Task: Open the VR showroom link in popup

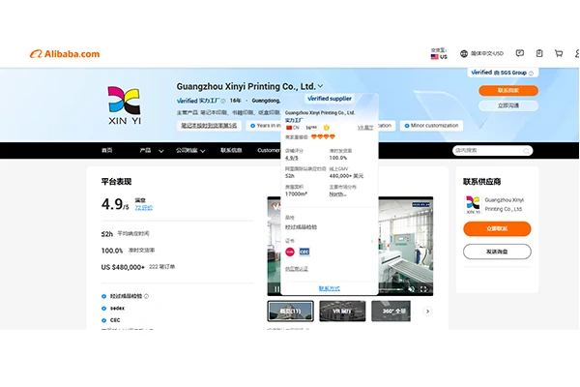Action: 365,128
